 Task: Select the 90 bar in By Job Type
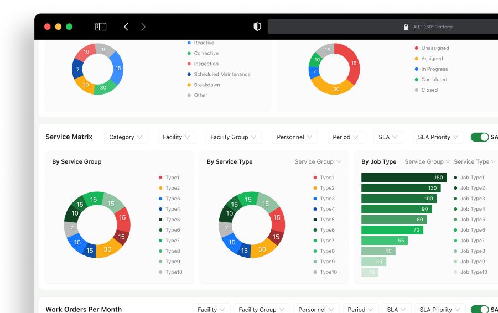(x=397, y=209)
